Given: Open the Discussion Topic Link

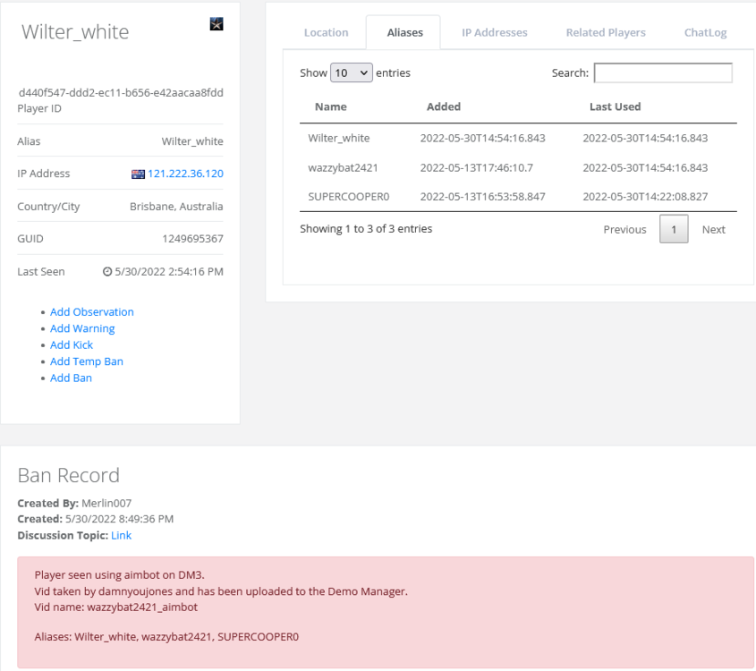Looking at the screenshot, I should [x=121, y=535].
